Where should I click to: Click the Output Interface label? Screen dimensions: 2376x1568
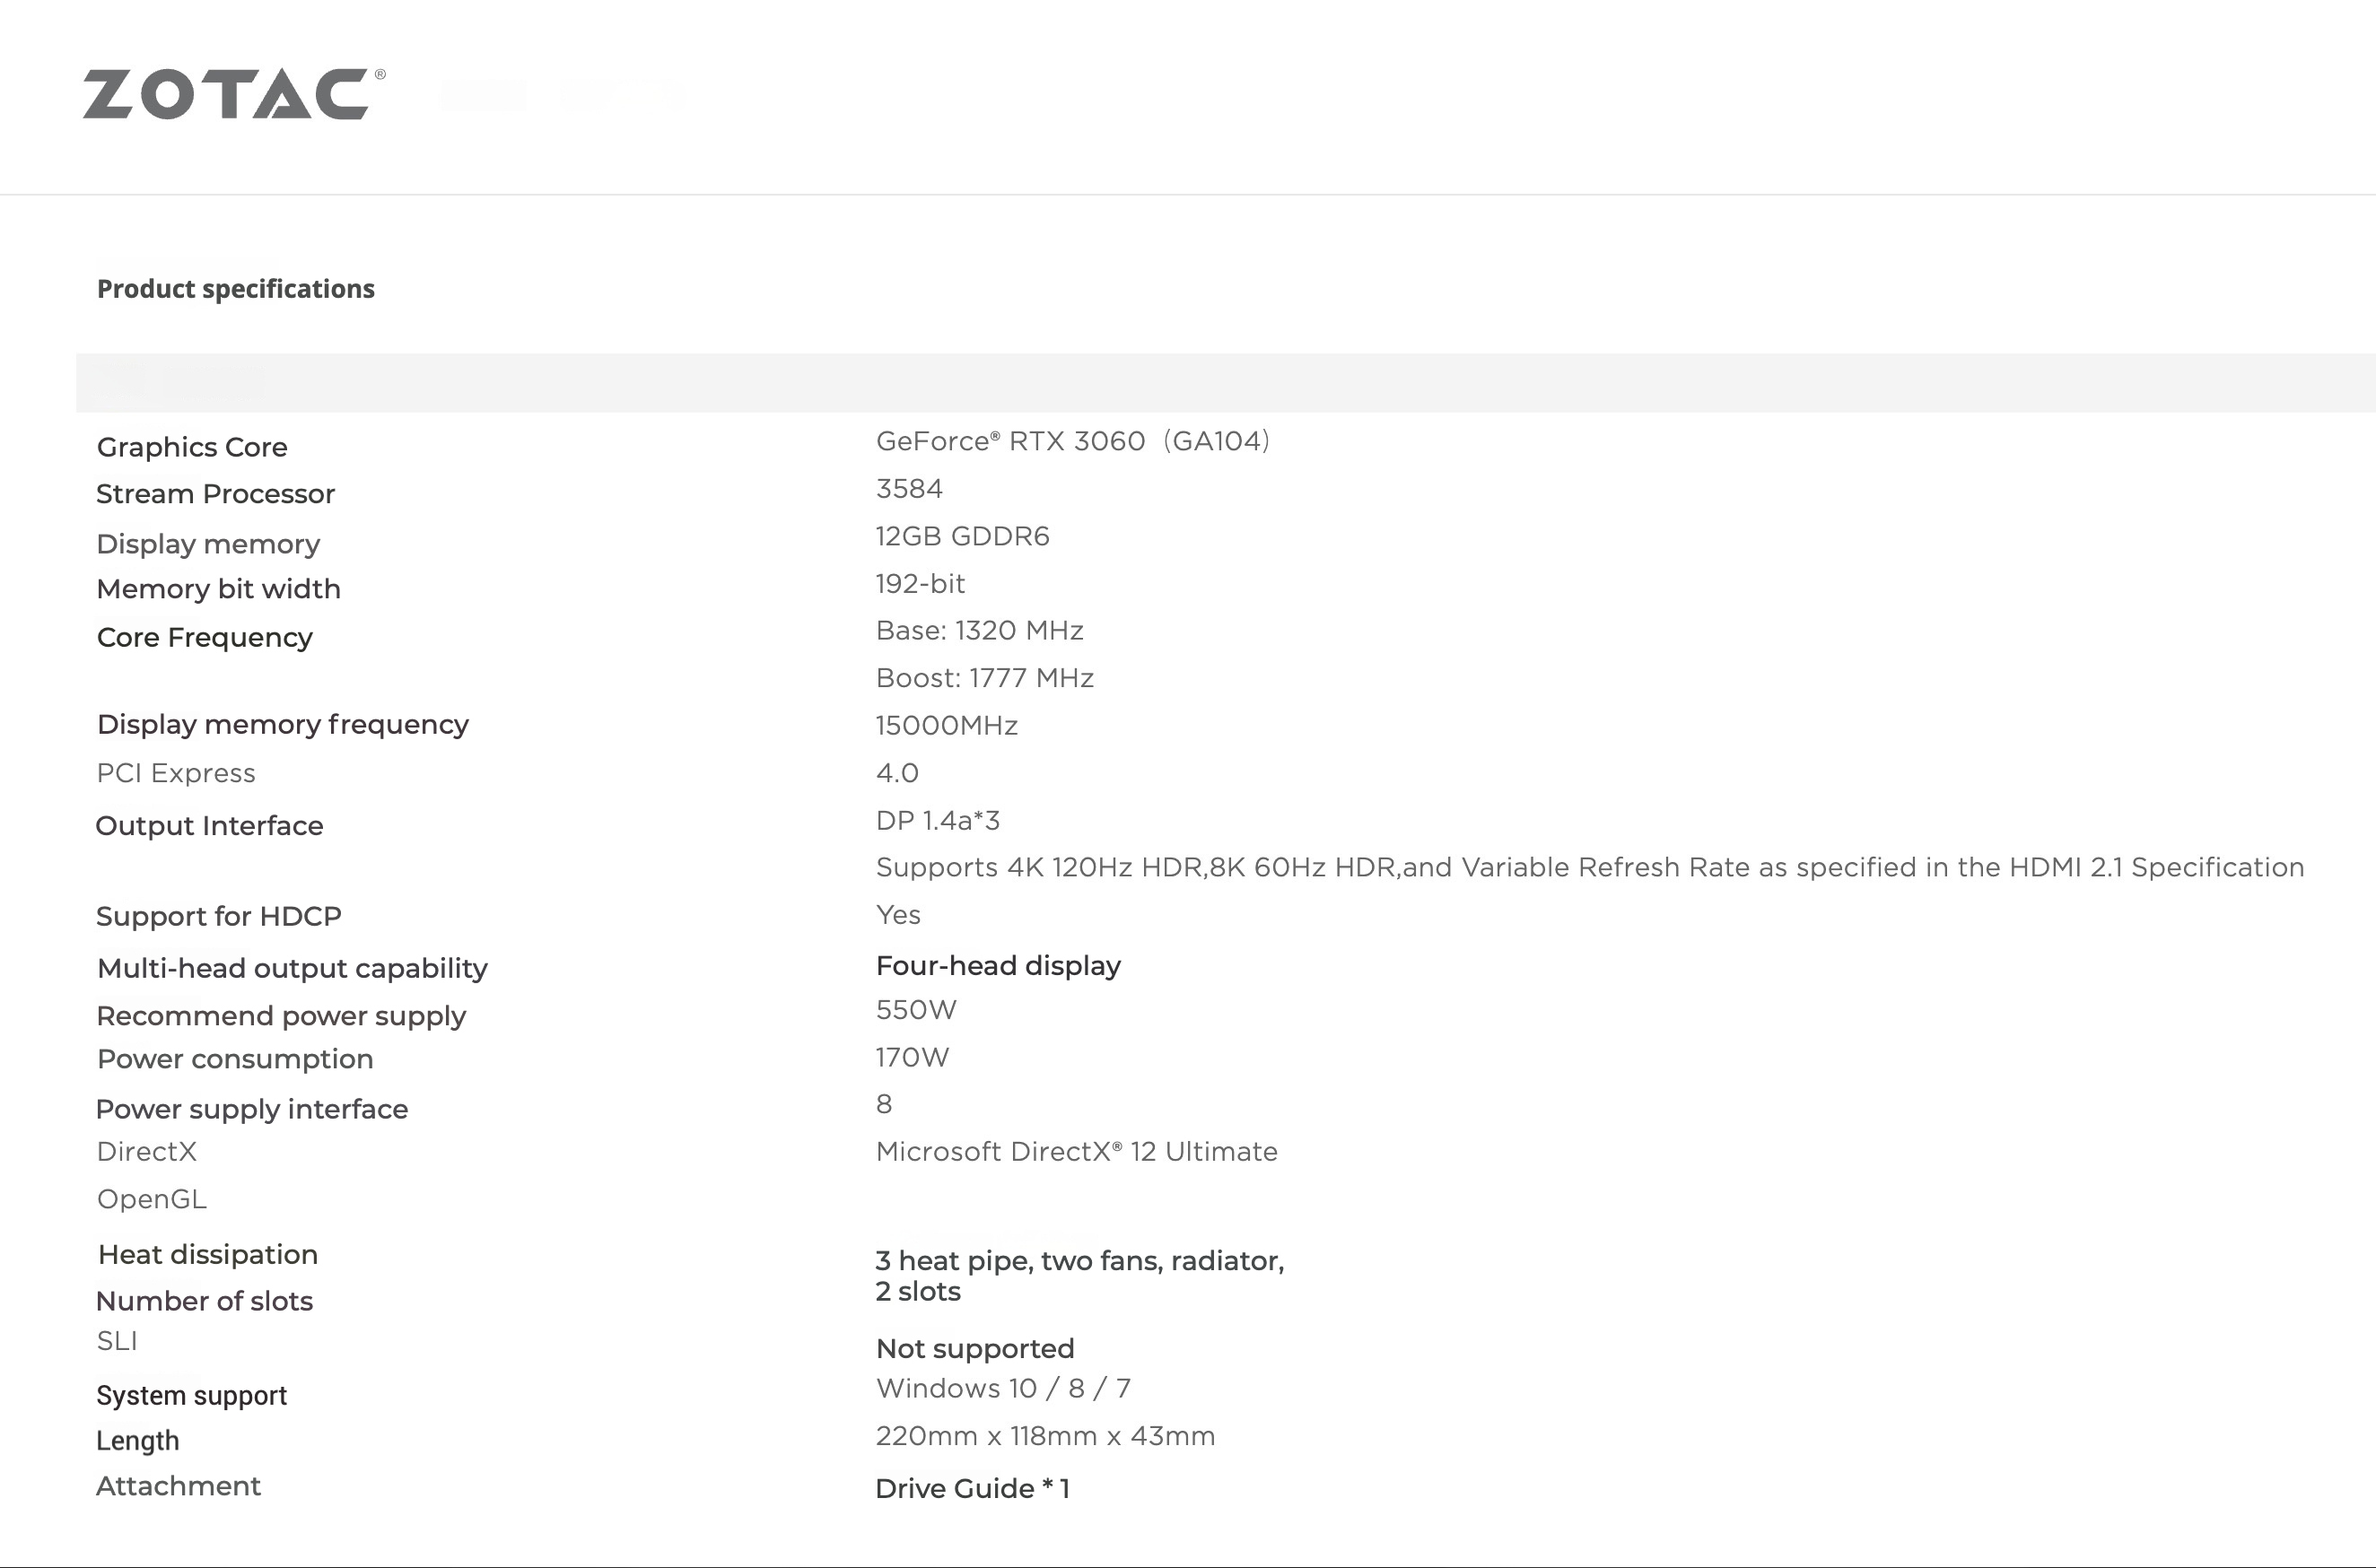tap(209, 826)
